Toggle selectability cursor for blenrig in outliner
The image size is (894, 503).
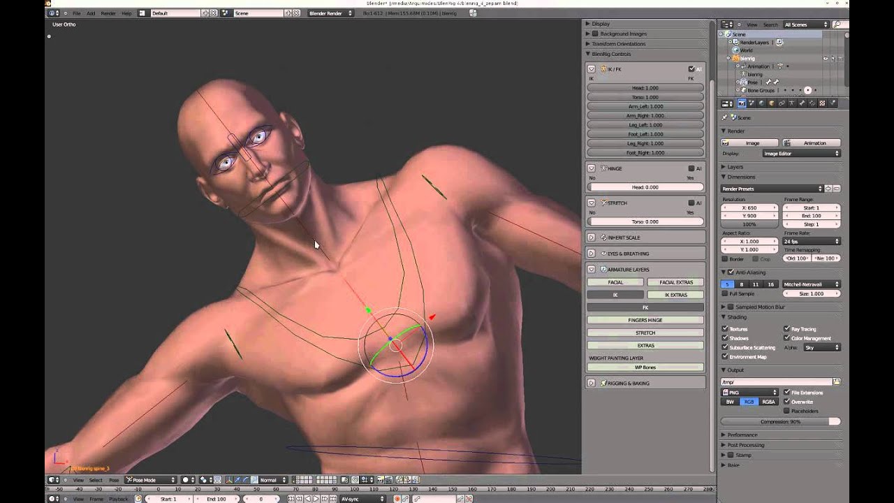tap(833, 59)
